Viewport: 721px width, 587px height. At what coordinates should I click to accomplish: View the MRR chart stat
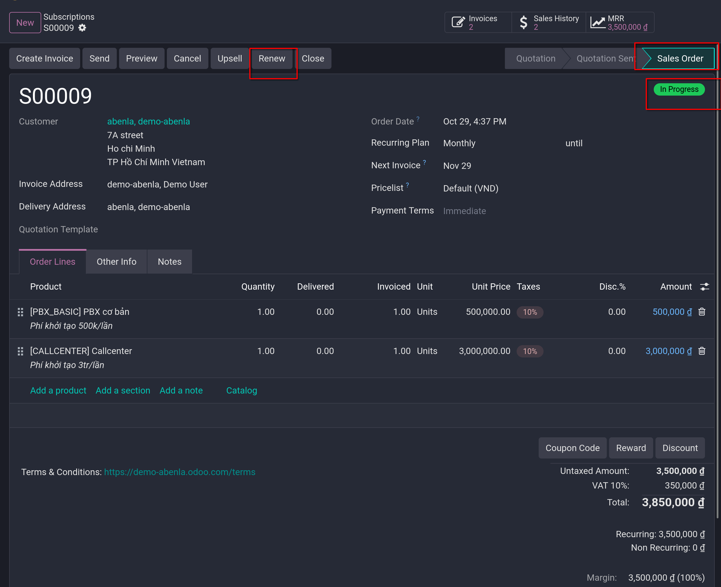pyautogui.click(x=620, y=22)
